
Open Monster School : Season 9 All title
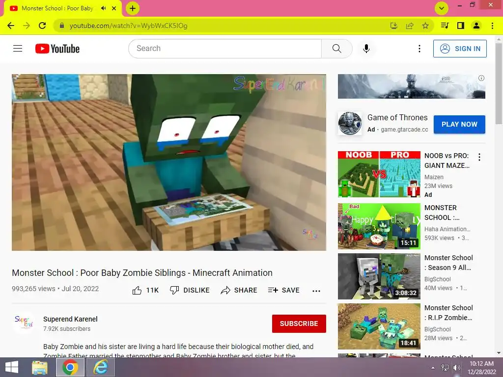pyautogui.click(x=448, y=263)
